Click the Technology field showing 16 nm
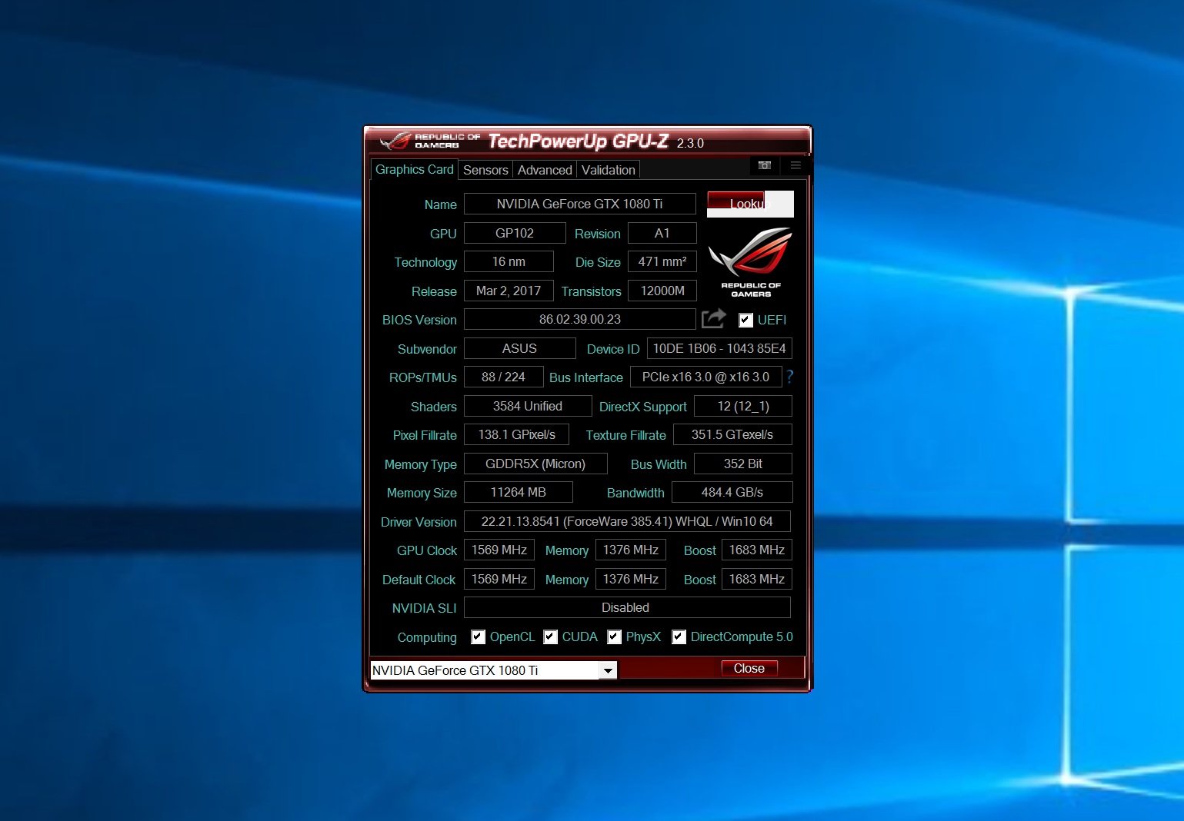The width and height of the screenshot is (1184, 821). tap(509, 261)
